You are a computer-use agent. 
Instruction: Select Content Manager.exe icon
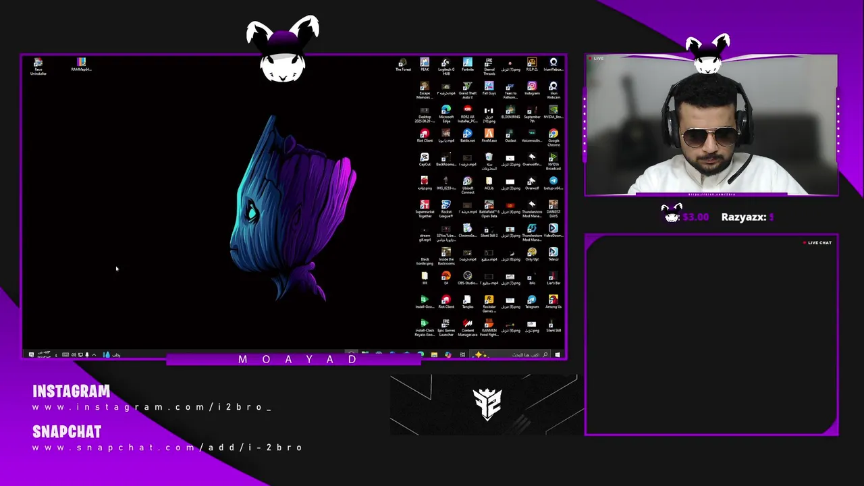[467, 327]
